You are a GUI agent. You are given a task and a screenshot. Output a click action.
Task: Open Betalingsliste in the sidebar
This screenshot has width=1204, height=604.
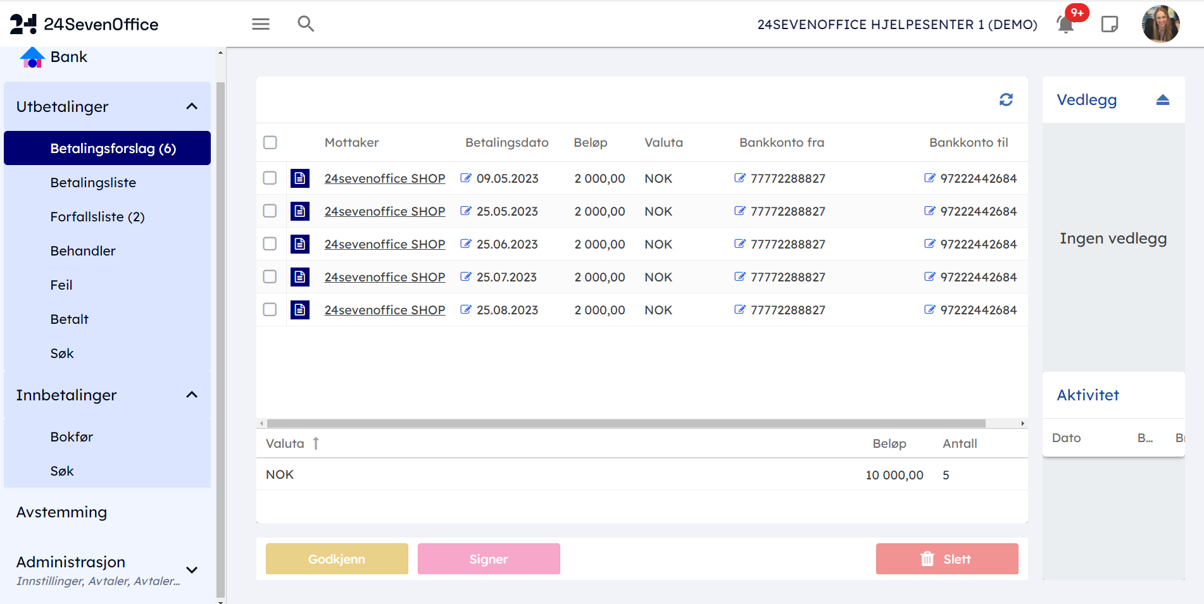93,183
